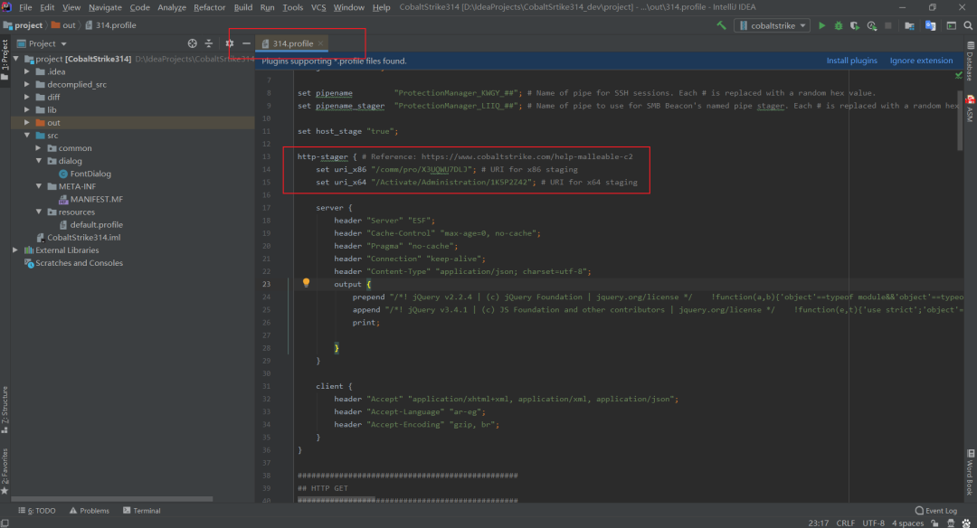This screenshot has width=977, height=528.
Task: Click the Ignore extension link
Action: tap(921, 61)
